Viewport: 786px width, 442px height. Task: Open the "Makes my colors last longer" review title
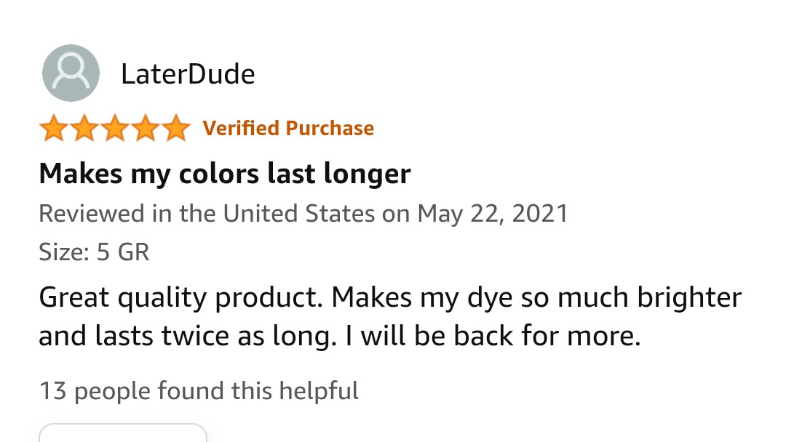pyautogui.click(x=224, y=174)
